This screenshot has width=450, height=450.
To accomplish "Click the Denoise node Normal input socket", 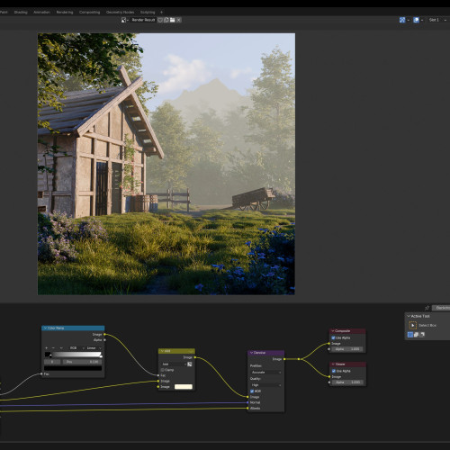I will (x=247, y=402).
